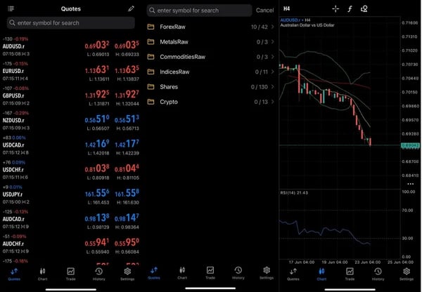Image resolution: width=422 pixels, height=292 pixels.
Task: Expand IndicesRaw using its chevron
Action: [x=273, y=72]
